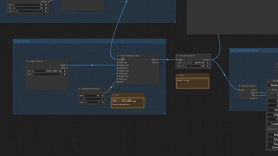Screen dimensions: 278x156
Task: Switch typ to next option in ImpactValueReceiver
Action: pos(103,96)
